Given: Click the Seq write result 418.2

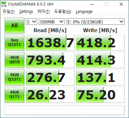Looking at the screenshot, I should pos(100,43).
